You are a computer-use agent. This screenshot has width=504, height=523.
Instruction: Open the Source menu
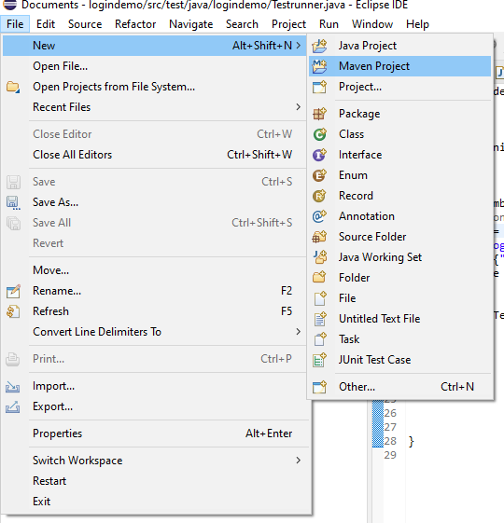point(85,24)
